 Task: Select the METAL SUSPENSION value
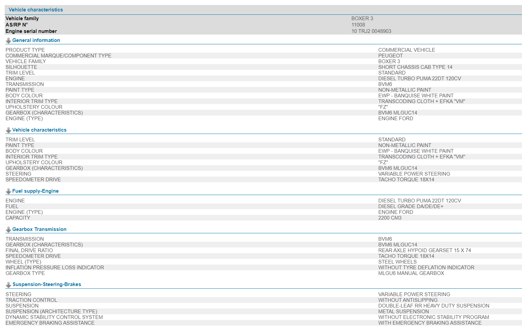tap(404, 312)
